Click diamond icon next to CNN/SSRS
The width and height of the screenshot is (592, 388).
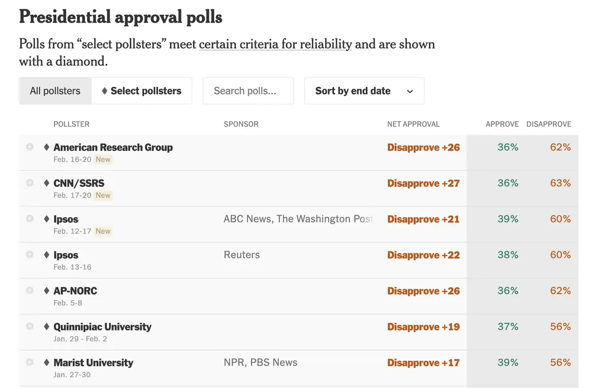[47, 183]
